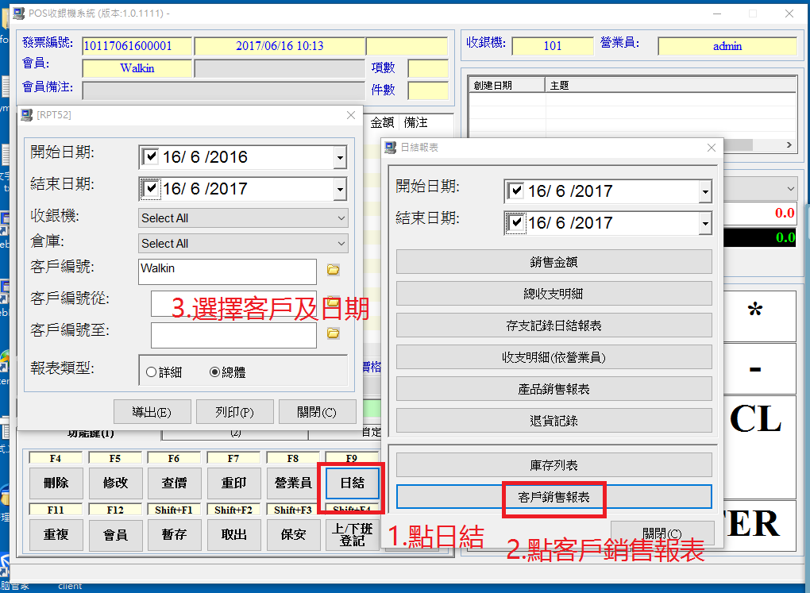810x593 pixels.
Task: Click 關閉(C) button in RPT52 dialog
Action: point(317,412)
